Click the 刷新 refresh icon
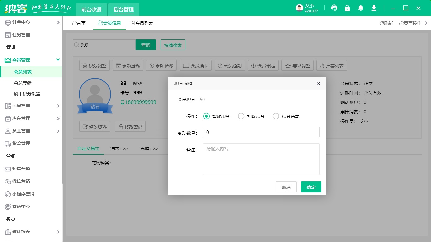Image resolution: width=431 pixels, height=242 pixels. (382, 23)
